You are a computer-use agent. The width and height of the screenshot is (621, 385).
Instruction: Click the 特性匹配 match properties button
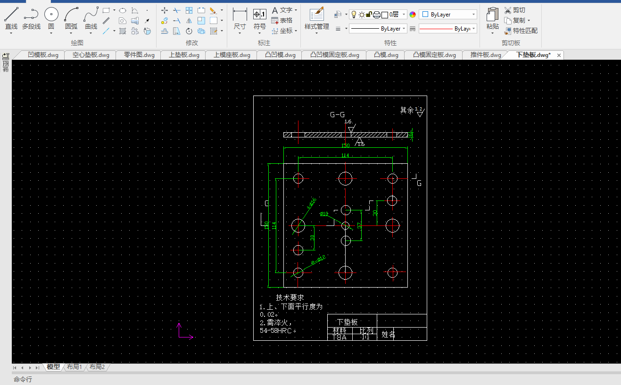(521, 31)
